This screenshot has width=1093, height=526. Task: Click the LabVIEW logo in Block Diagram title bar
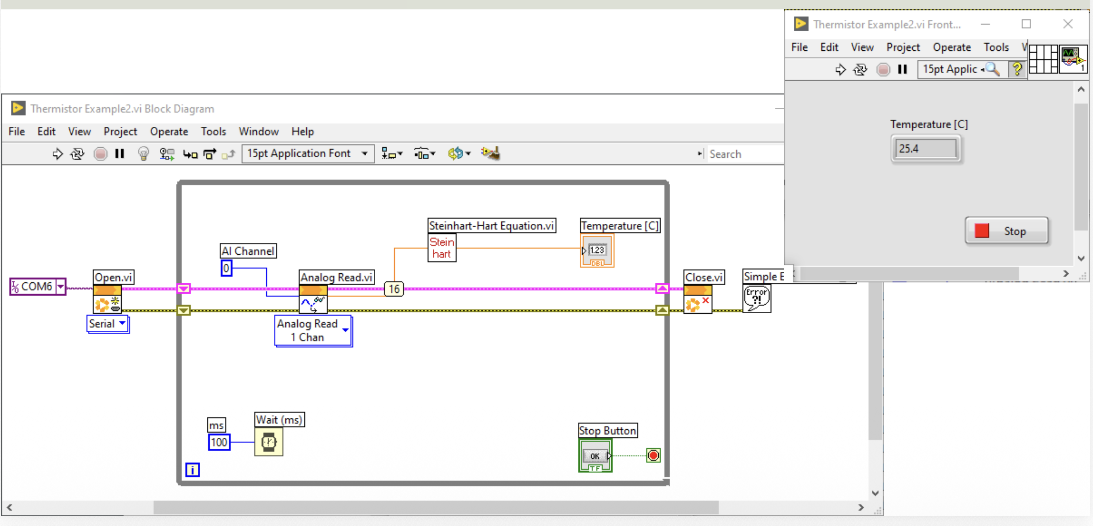point(17,108)
